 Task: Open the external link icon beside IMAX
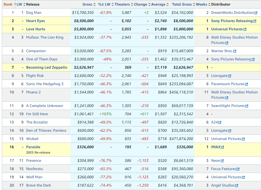[222, 147]
